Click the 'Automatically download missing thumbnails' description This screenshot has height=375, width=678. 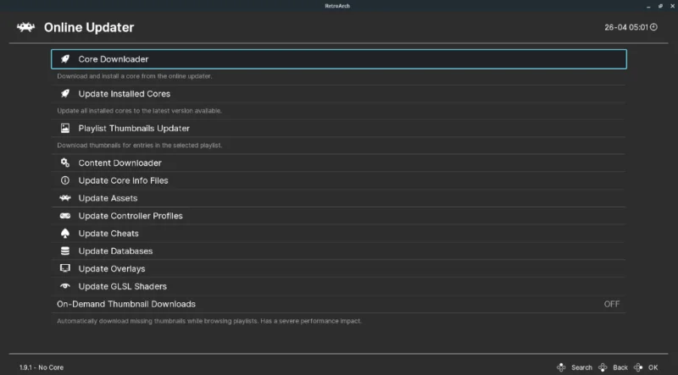(x=208, y=321)
